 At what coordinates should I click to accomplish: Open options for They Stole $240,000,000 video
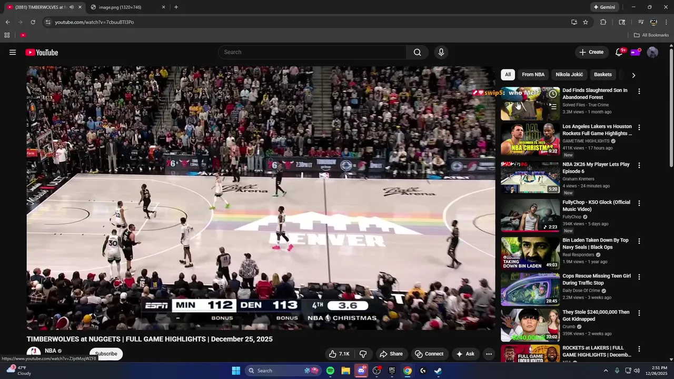point(639,313)
